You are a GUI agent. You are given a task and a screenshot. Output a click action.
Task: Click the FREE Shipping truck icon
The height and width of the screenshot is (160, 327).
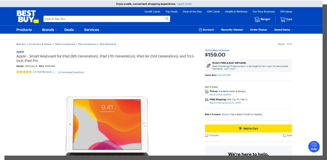pos(207,100)
